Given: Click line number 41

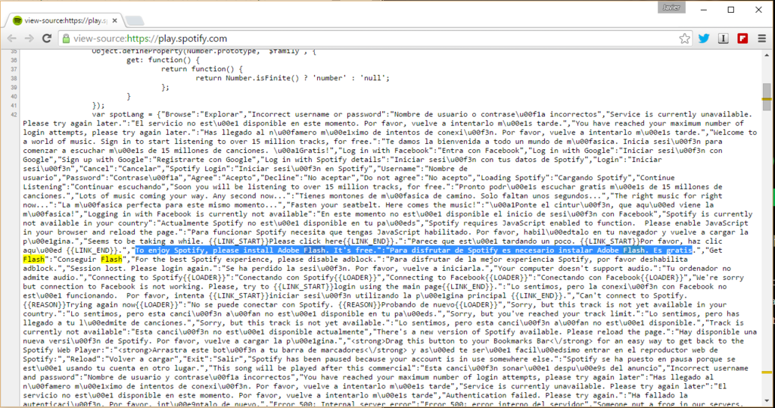Looking at the screenshot, I should (x=14, y=106).
